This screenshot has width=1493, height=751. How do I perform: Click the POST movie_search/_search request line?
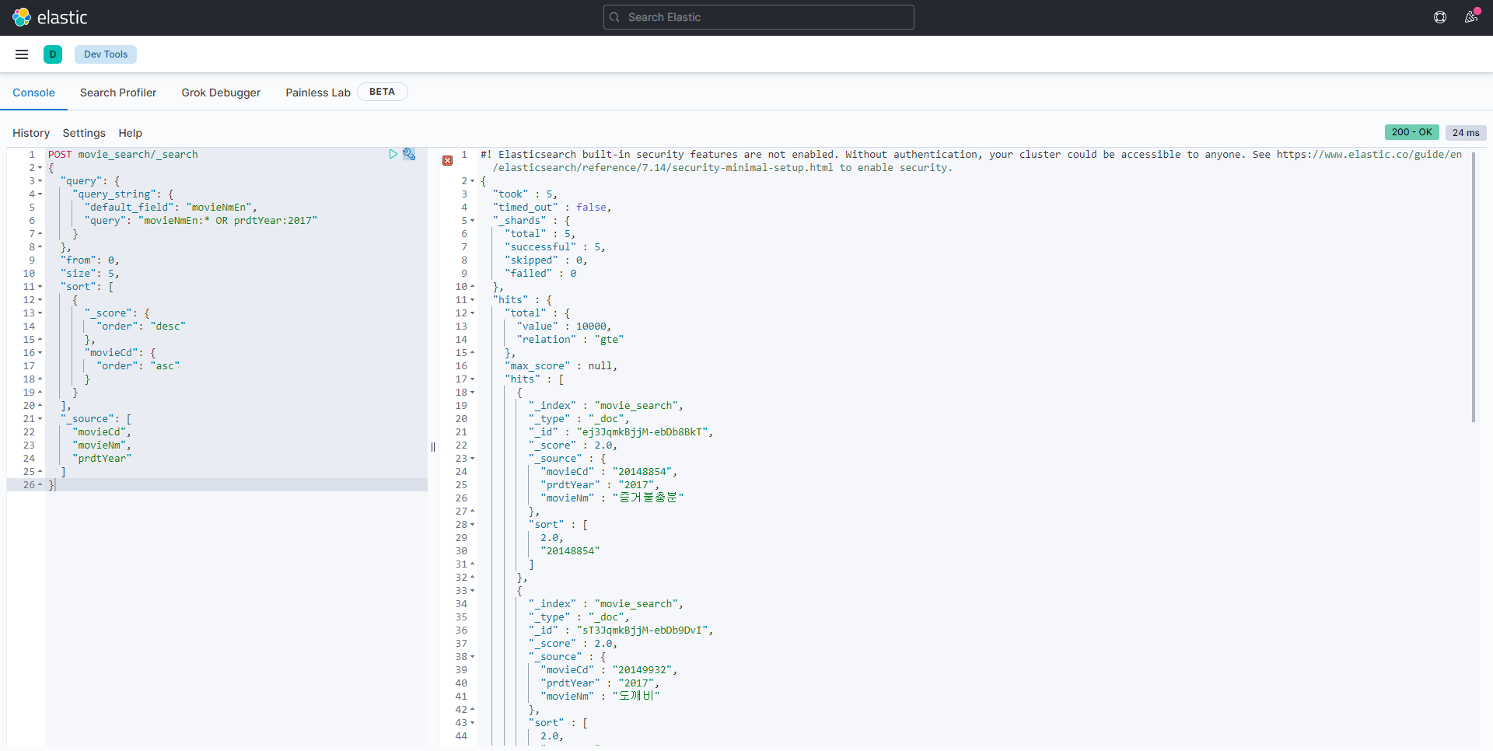tap(123, 155)
